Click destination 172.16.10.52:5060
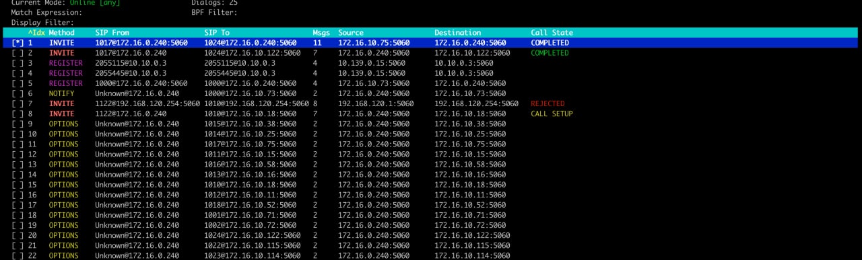The height and width of the screenshot is (260, 862). point(470,205)
